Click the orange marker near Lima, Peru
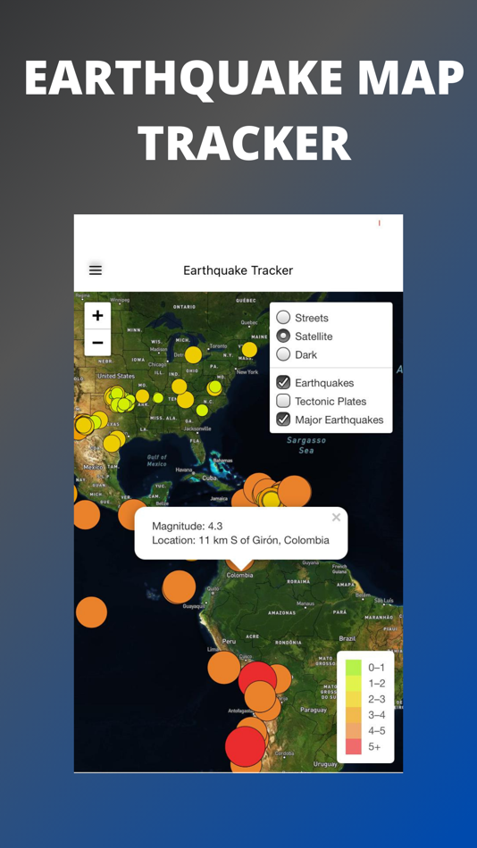Image resolution: width=477 pixels, height=848 pixels. pos(223,667)
